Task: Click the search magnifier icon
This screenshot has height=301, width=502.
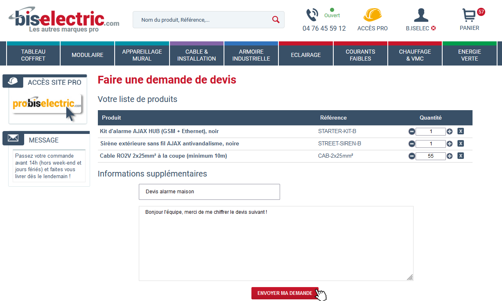Action: [x=276, y=20]
